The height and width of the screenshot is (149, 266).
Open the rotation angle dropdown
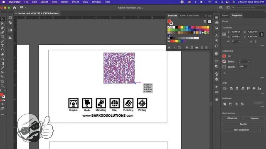(x=240, y=41)
